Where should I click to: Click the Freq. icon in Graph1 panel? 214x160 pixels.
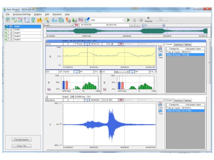coord(160,55)
